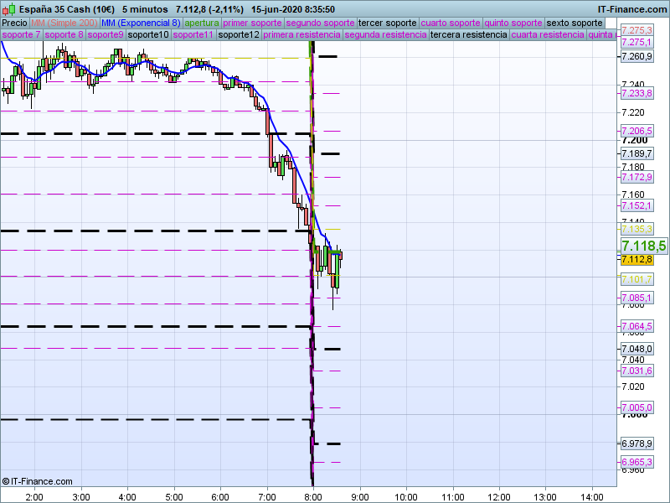Image resolution: width=670 pixels, height=503 pixels.
Task: Click the tercera resistencia label
Action: pos(469,34)
